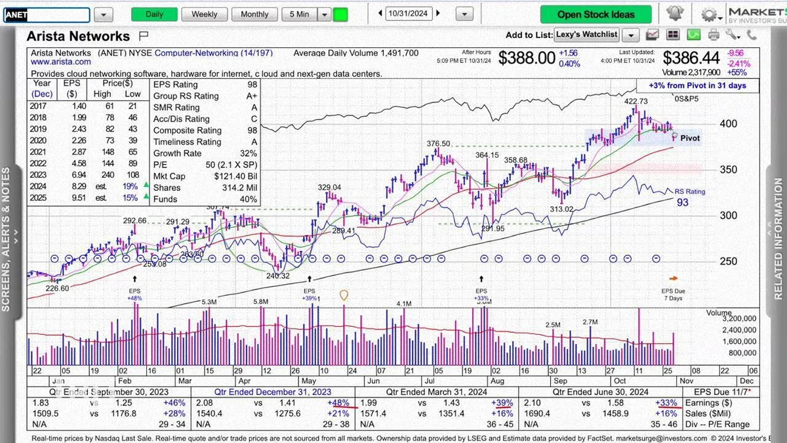Click the ANET symbol input field
This screenshot has width=787, height=443.
click(47, 15)
